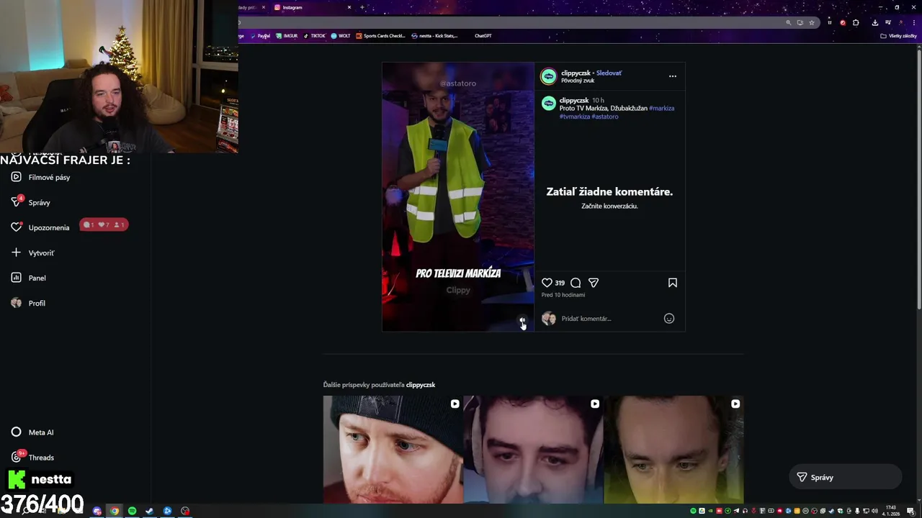Open hashtag #tvmarkiza in caption
The width and height of the screenshot is (922, 518).
(574, 117)
